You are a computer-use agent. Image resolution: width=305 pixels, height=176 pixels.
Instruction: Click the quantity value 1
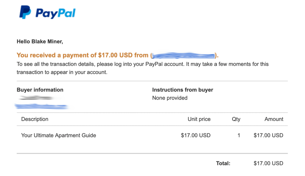coord(239,135)
